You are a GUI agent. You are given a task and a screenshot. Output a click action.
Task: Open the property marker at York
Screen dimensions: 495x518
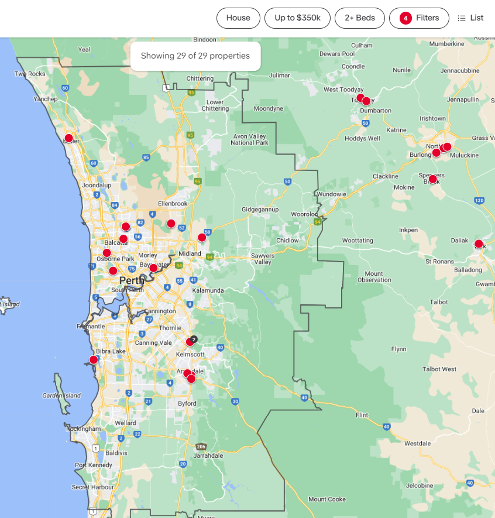(479, 244)
